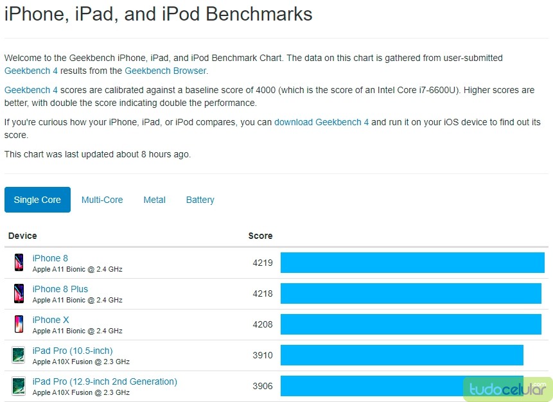Viewport: 553px width, 402px height.
Task: Click the Device column header
Action: [x=22, y=236]
